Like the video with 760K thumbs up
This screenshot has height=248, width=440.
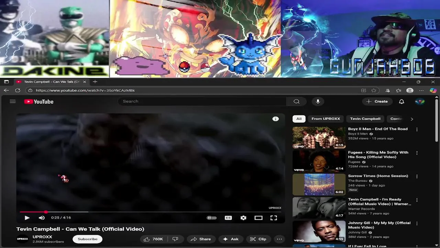click(153, 239)
